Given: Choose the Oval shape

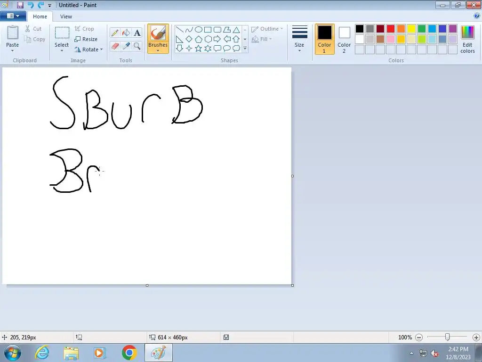Looking at the screenshot, I should (199, 30).
